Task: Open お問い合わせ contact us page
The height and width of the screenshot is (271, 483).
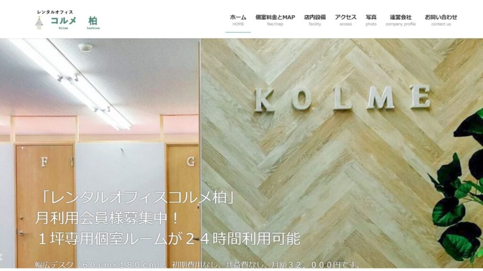Action: pos(441,20)
